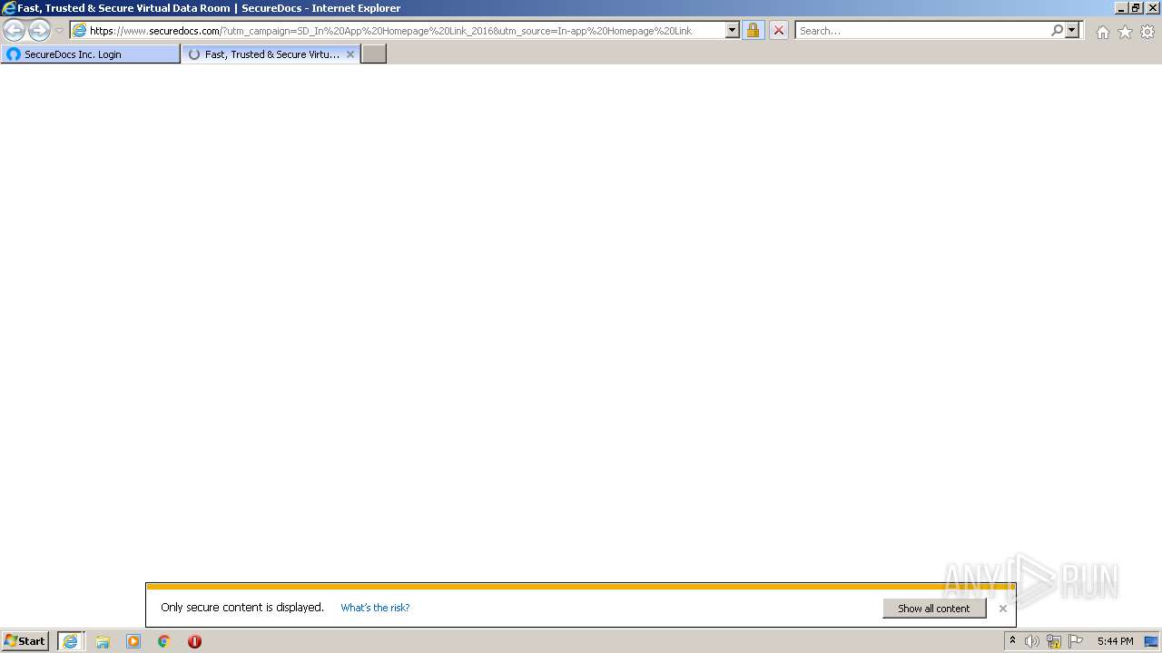This screenshot has width=1162, height=653.
Task: Click the site favicon in the address bar
Action: pos(79,30)
